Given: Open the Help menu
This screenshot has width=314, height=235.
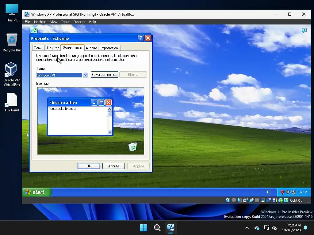Looking at the screenshot, I should [x=93, y=22].
